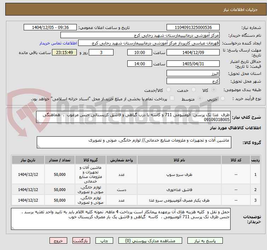The image size is (267, 250).
Task: Click the price validity date 1405/04/31
Action: (x=193, y=64)
